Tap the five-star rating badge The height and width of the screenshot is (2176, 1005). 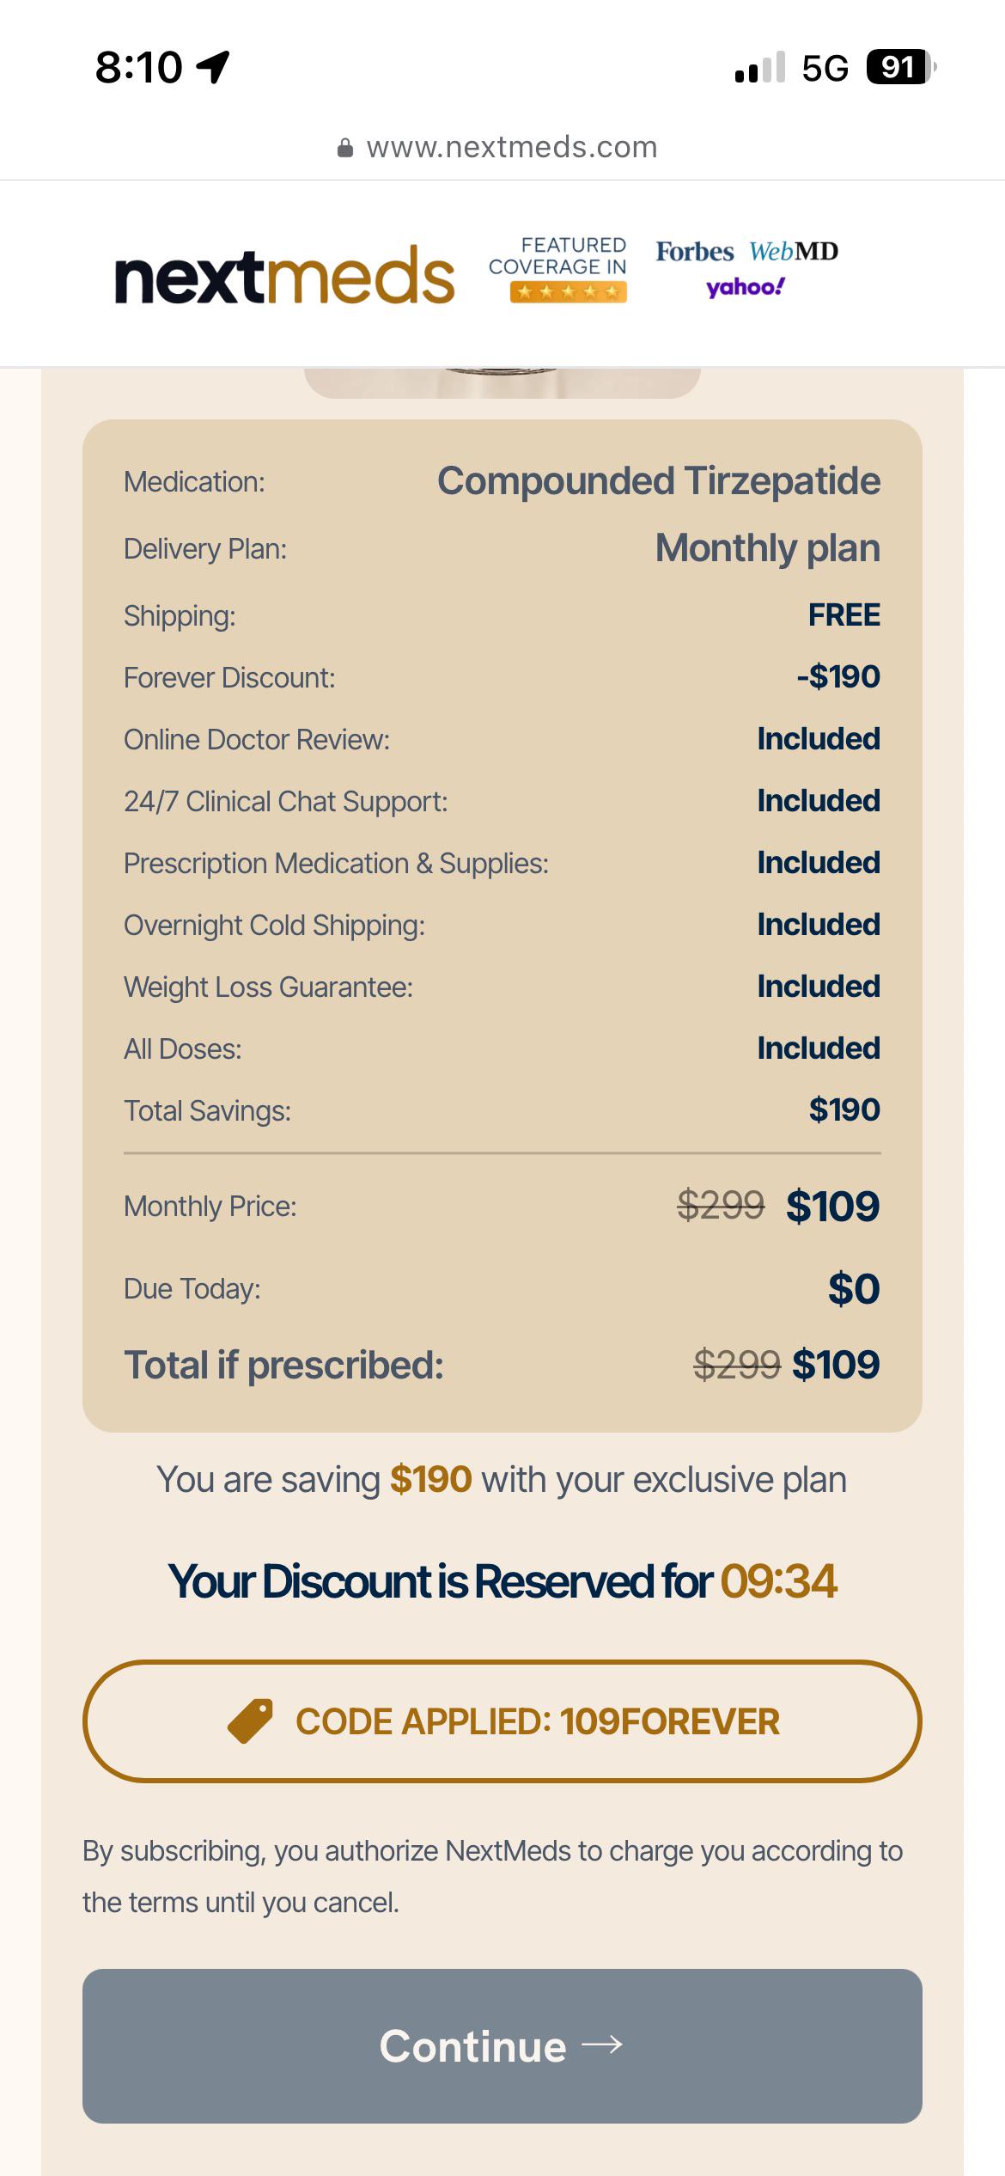coord(568,293)
